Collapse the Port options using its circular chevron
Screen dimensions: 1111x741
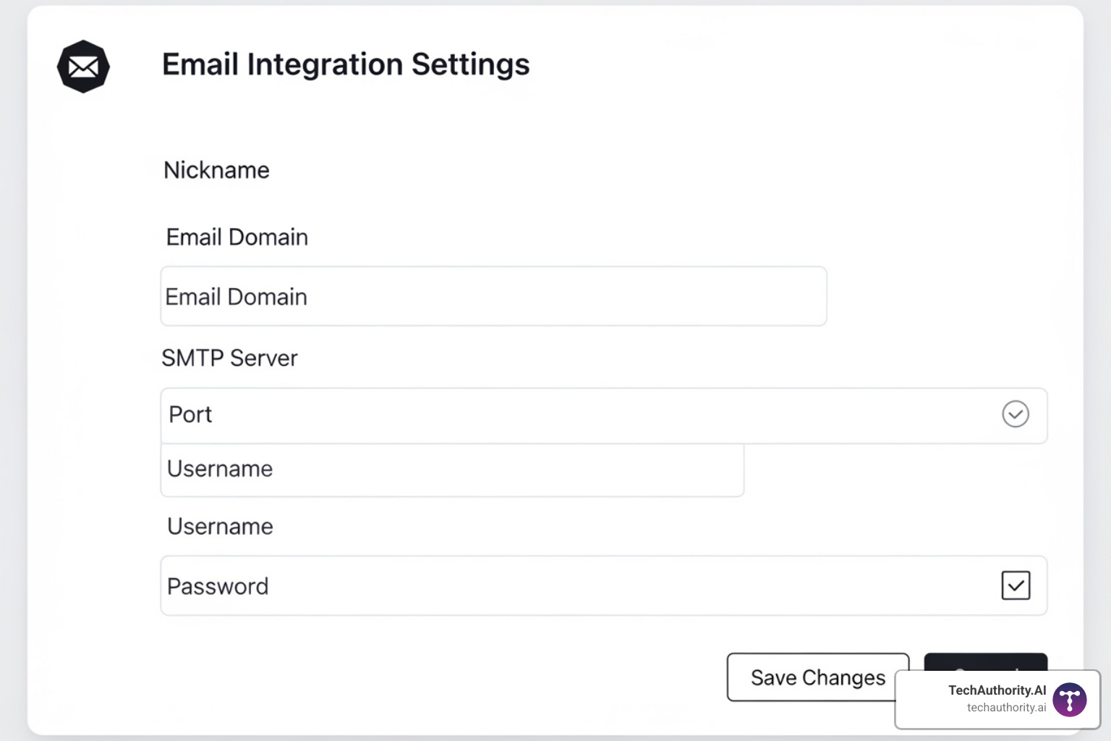pyautogui.click(x=1016, y=414)
